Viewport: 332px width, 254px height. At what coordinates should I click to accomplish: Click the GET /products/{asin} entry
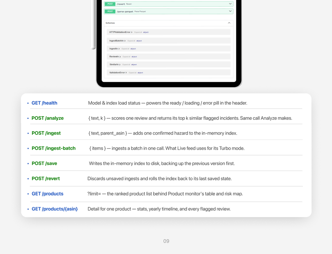(x=55, y=209)
